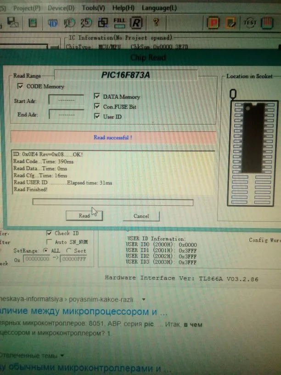Click the log line 'Read Cfg...Time: 16ms'
The width and height of the screenshot is (281, 375).
pyautogui.click(x=40, y=175)
